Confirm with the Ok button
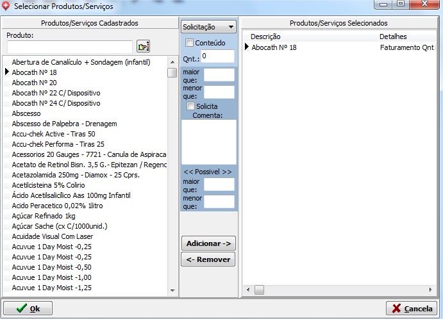The width and height of the screenshot is (443, 319). coord(28,308)
